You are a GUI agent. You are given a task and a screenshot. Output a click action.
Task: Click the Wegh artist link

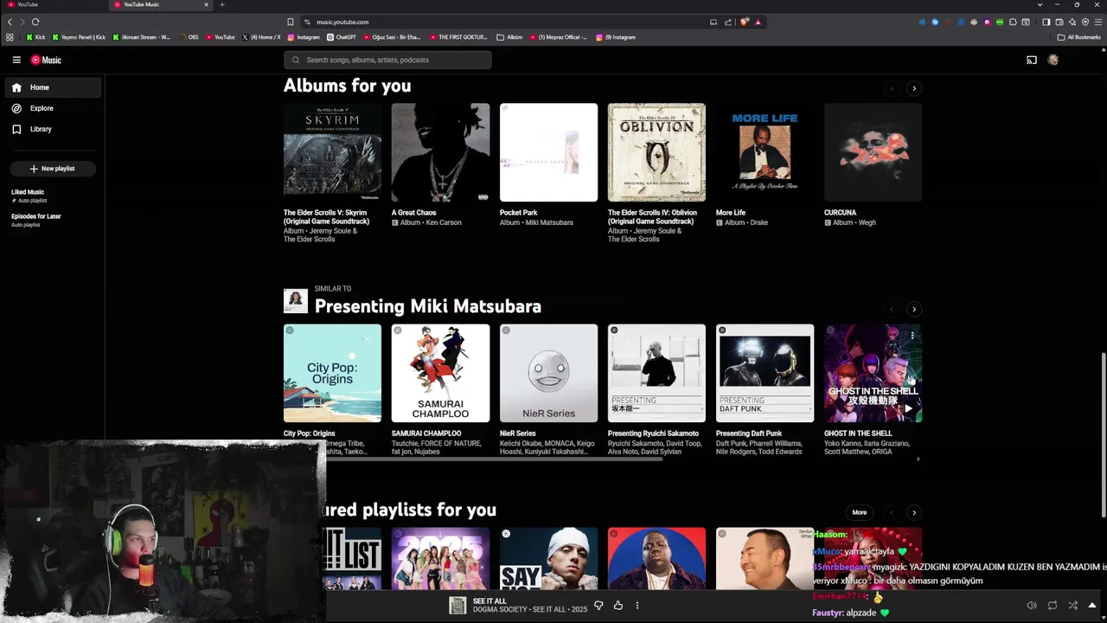(867, 222)
